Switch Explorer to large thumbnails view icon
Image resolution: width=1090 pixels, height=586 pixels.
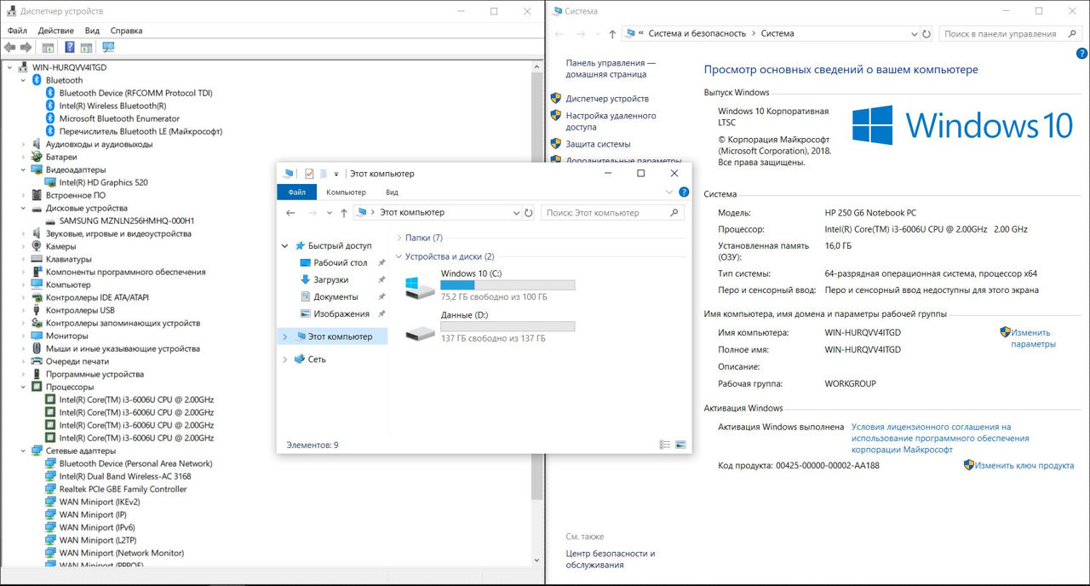click(680, 445)
